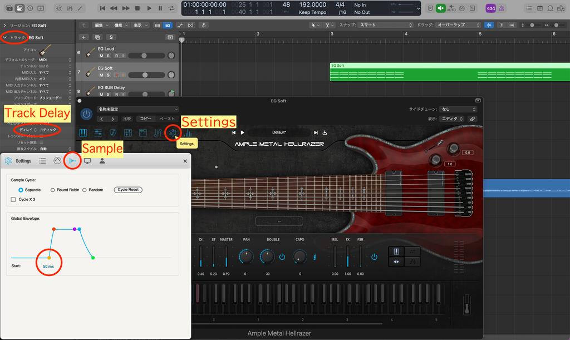This screenshot has width=570, height=340.
Task: Open the Edit (編集) menu in tracks area
Action: point(101,25)
